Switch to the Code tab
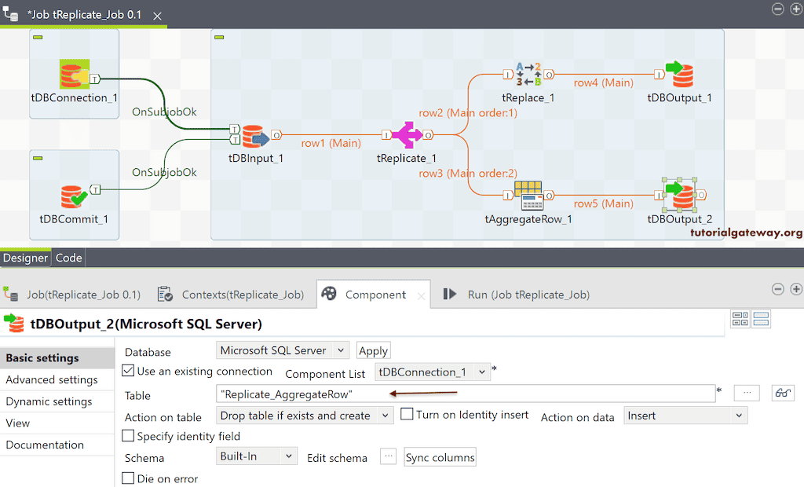 (x=68, y=257)
